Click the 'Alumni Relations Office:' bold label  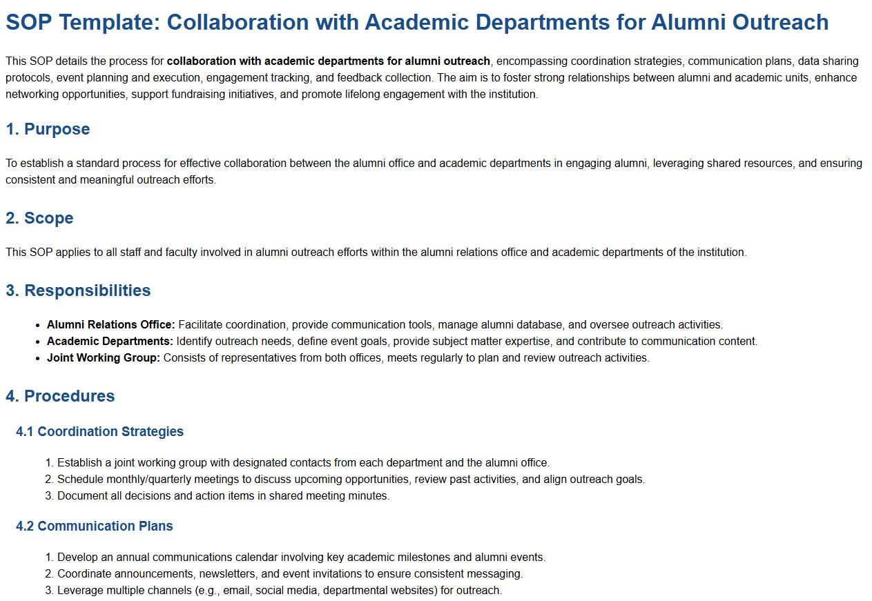[x=111, y=325]
